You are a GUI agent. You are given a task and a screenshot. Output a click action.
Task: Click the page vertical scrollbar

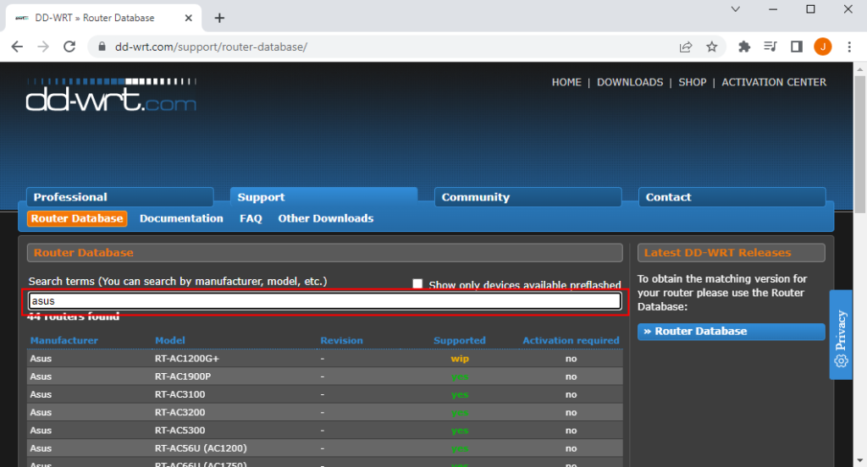pos(860,145)
